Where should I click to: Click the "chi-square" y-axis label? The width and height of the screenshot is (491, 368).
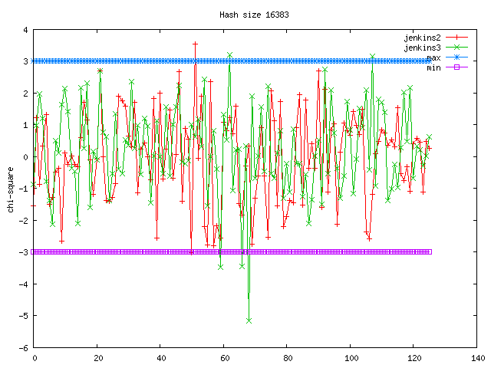coord(11,189)
